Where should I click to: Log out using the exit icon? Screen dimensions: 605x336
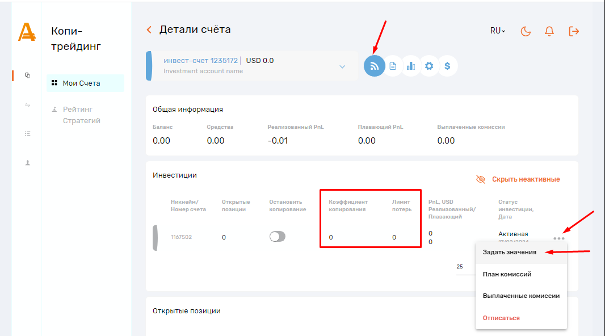pyautogui.click(x=574, y=32)
